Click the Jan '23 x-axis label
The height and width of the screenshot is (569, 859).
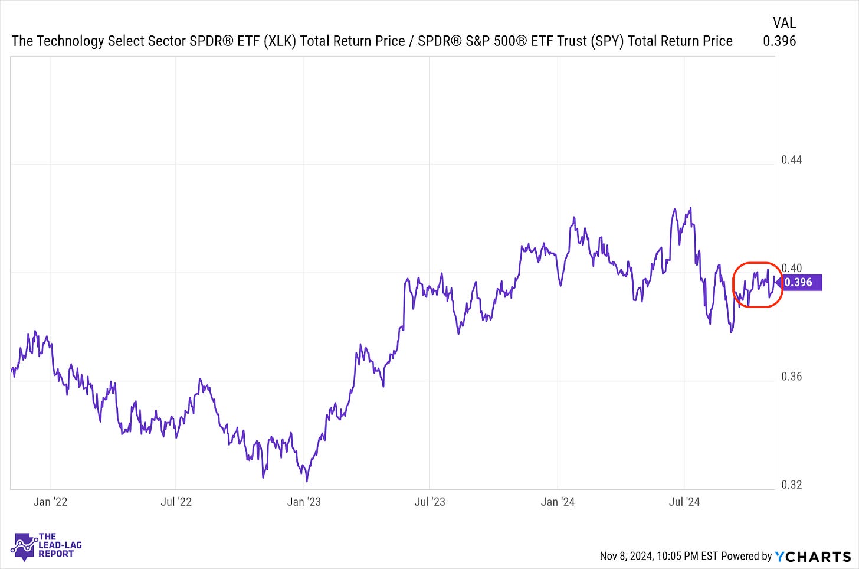pos(304,502)
